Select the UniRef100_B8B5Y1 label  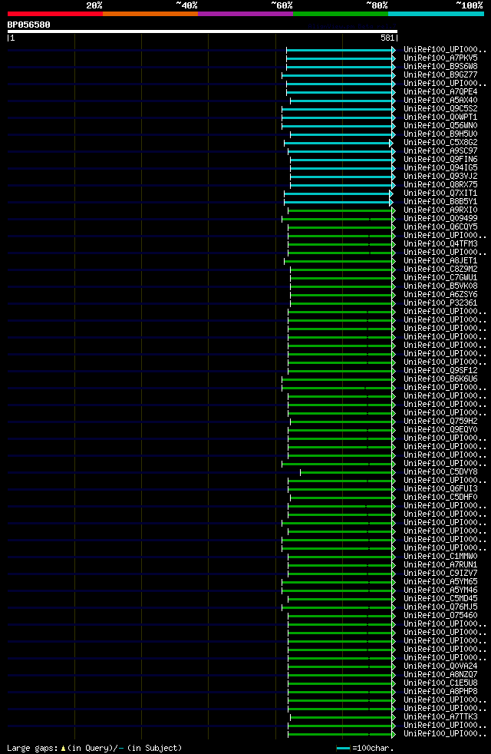(x=440, y=202)
